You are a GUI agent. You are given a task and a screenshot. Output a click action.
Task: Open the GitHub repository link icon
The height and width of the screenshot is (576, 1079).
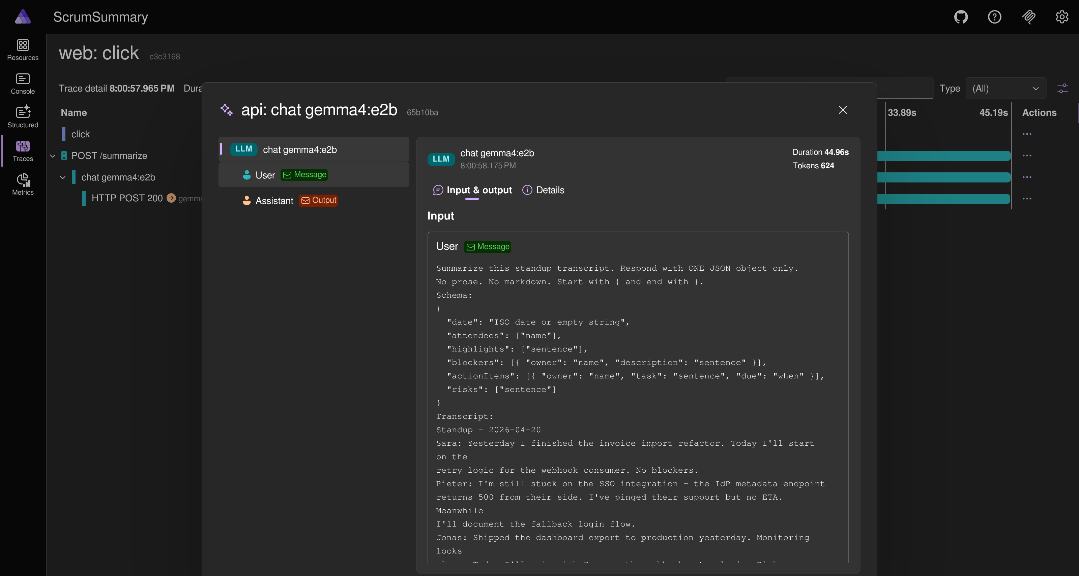pyautogui.click(x=961, y=17)
